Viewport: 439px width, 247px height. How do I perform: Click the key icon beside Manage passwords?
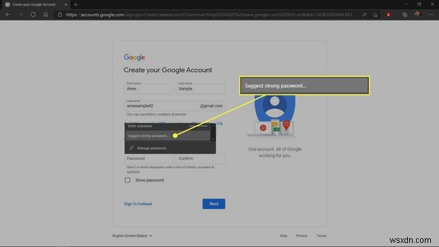point(131,148)
